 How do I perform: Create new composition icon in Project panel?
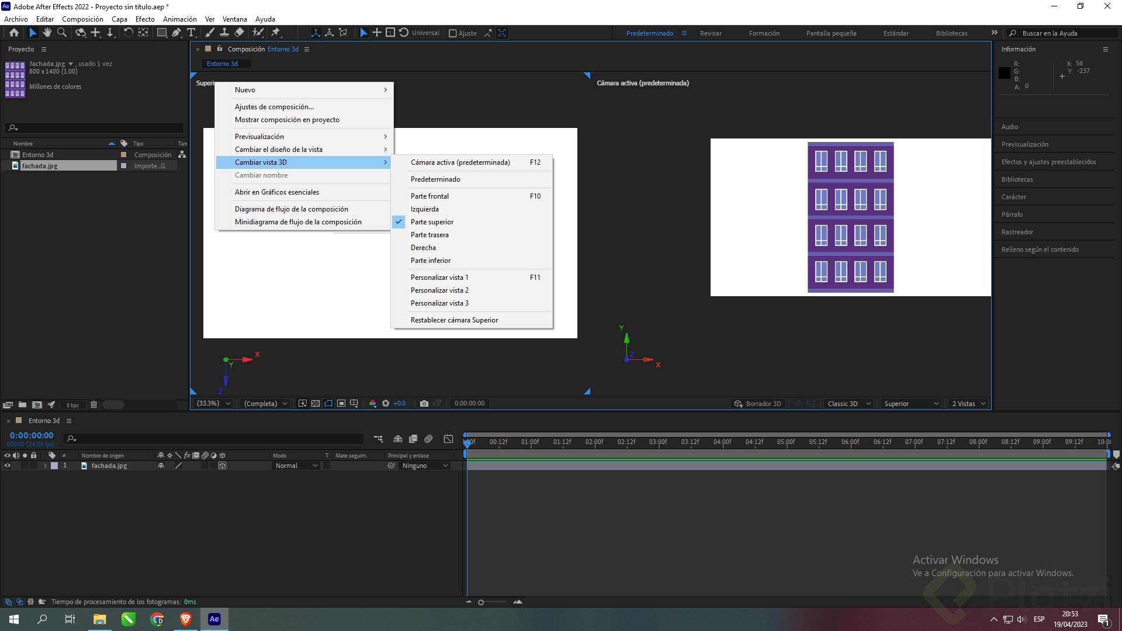37,405
